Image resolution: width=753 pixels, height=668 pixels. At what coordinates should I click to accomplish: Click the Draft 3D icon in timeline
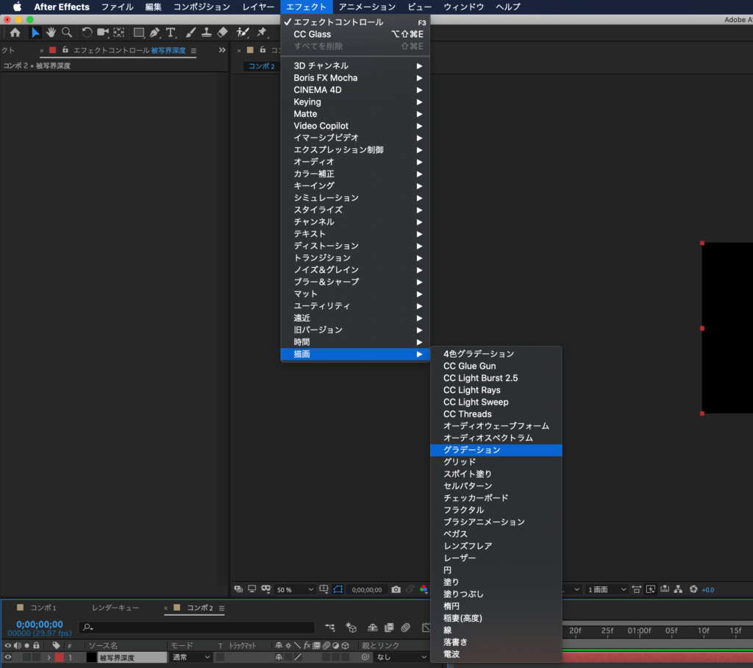[x=351, y=627]
